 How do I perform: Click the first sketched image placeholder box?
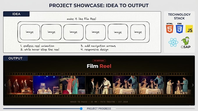click(x=30, y=32)
